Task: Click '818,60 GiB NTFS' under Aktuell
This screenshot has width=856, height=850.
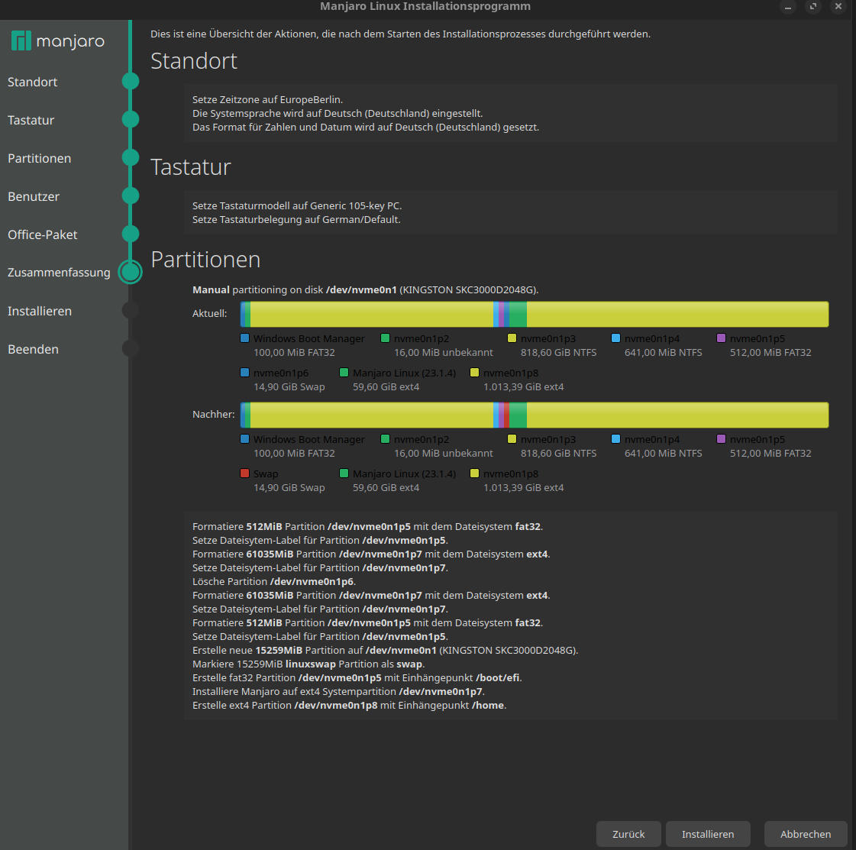Action: [x=558, y=352]
